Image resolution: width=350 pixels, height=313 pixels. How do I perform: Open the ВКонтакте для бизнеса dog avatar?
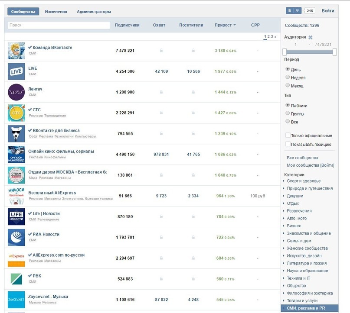tap(16, 134)
